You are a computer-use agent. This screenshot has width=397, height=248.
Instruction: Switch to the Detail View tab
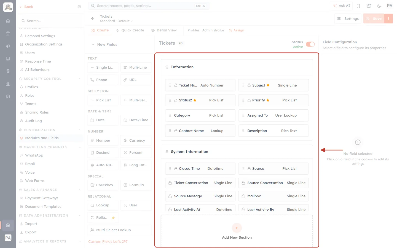tap(164, 30)
